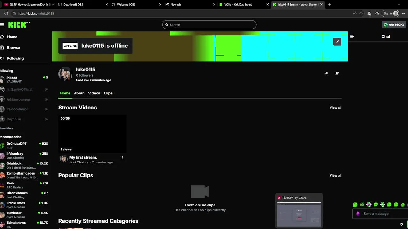Open Edmatthews in recommended channels
Screen dimensions: 408x229
point(24,225)
